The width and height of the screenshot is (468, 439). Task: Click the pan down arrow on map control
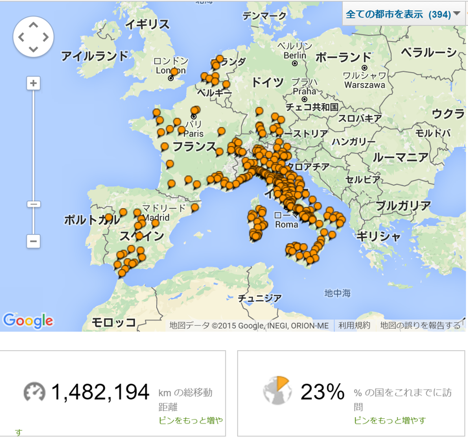(34, 49)
